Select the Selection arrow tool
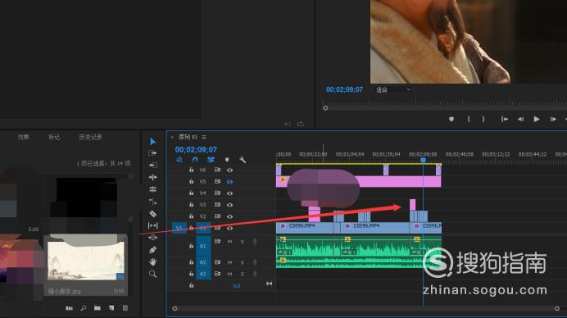This screenshot has width=567, height=318. [153, 142]
